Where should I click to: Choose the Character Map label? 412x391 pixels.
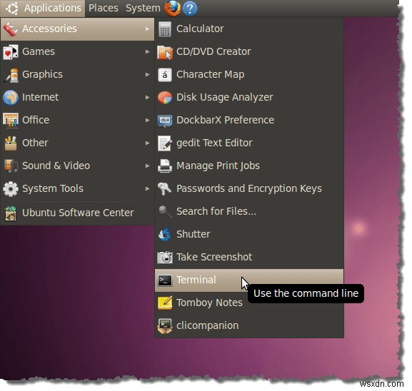click(x=210, y=75)
